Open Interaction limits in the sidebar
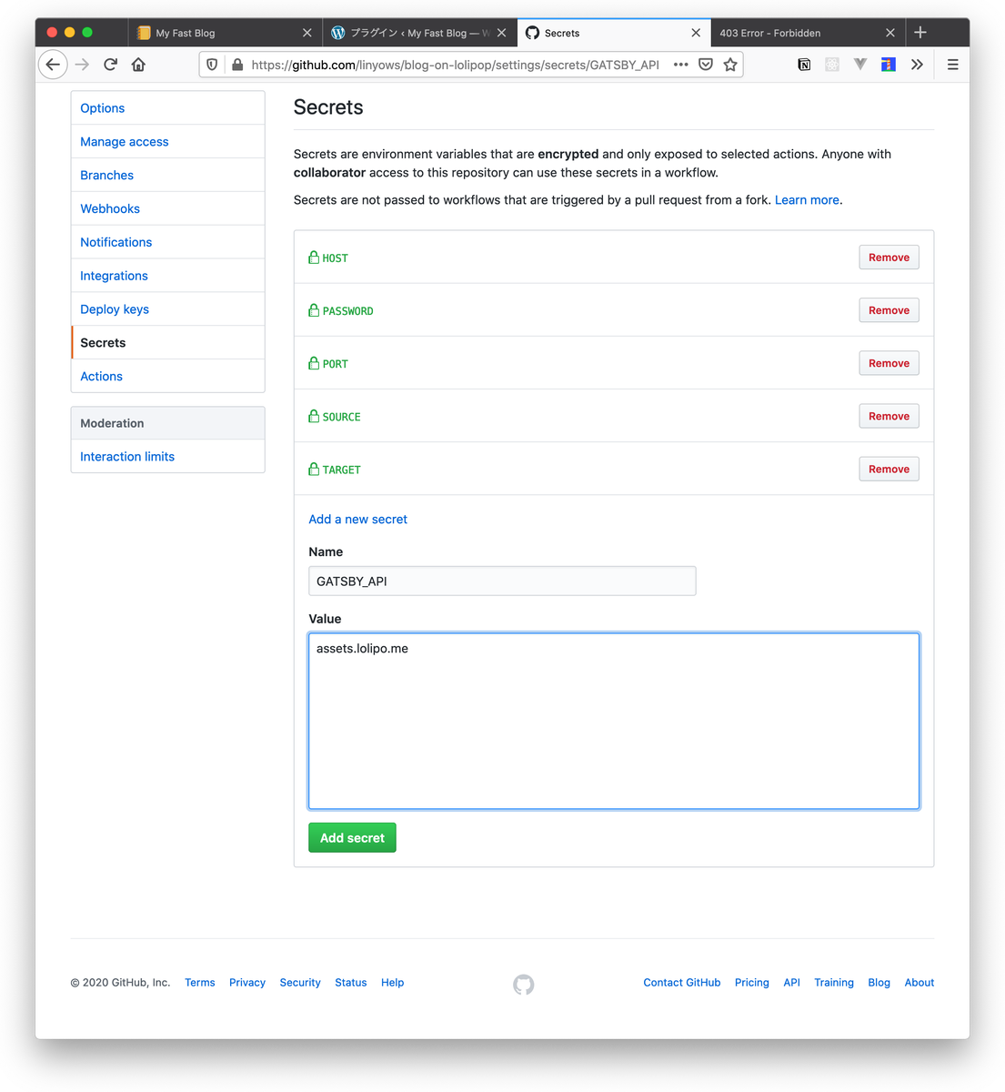The image size is (1005, 1092). (x=127, y=457)
